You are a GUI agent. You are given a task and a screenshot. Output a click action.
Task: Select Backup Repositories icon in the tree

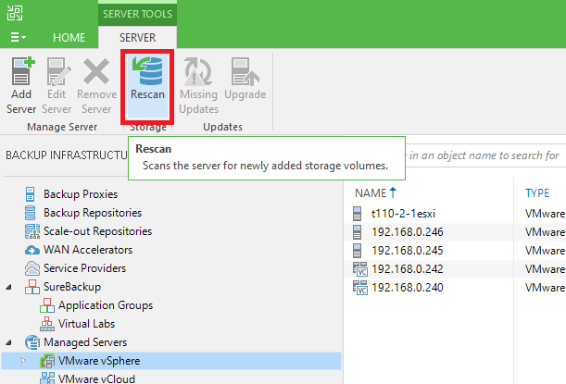click(x=30, y=213)
